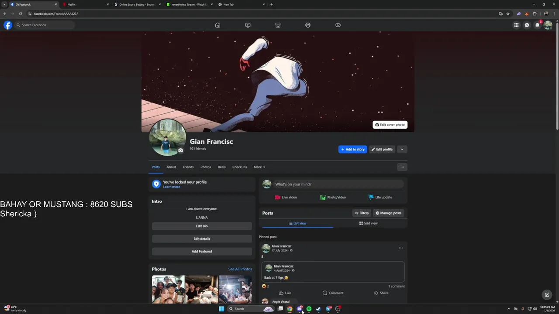The width and height of the screenshot is (559, 314).
Task: Open 921 friends link
Action: [x=198, y=149]
